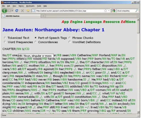Click the page icon in the address bar
Viewport: 141px width, 119px height.
tap(34, 11)
